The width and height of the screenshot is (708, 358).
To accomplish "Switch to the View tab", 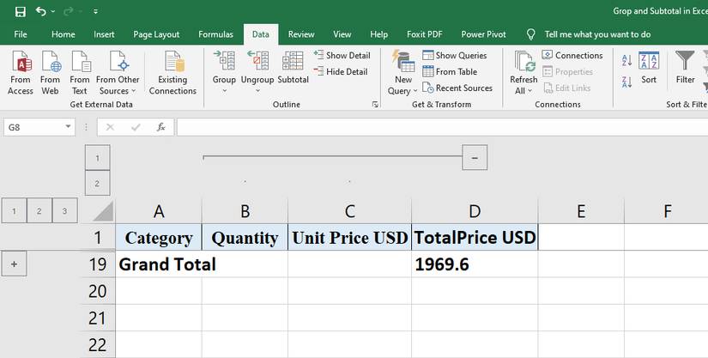I will pyautogui.click(x=342, y=34).
